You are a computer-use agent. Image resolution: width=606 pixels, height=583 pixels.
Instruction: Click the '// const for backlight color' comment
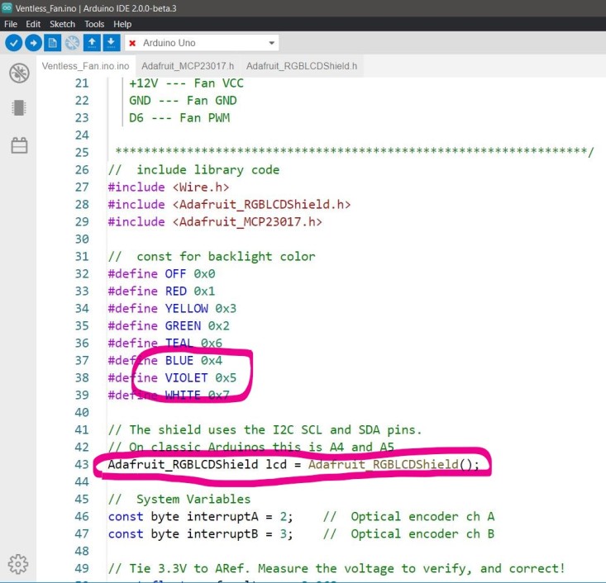click(x=212, y=257)
